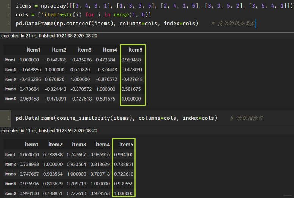Click line number 1 of cosine_similarity cell gutter
The width and height of the screenshot is (294, 198).
pyautogui.click(x=8, y=118)
